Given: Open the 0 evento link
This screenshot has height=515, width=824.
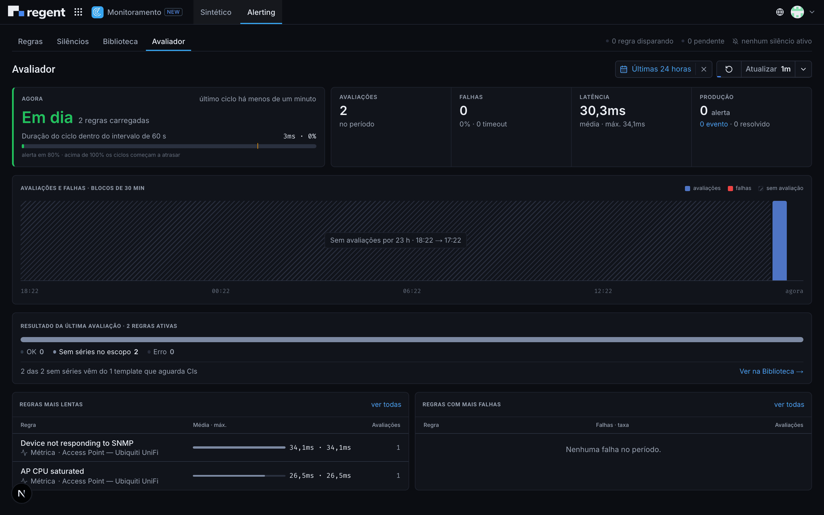Looking at the screenshot, I should click(714, 124).
